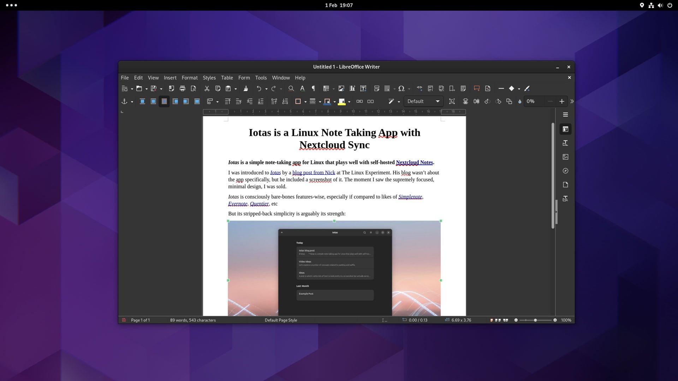Open the Help menu

pos(300,78)
